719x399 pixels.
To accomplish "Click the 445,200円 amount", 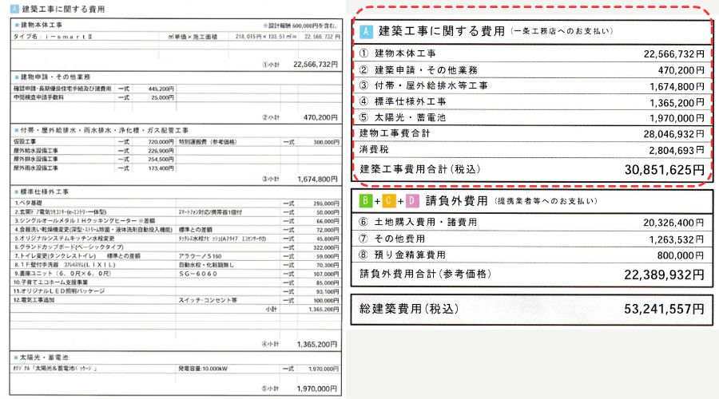I will click(x=161, y=89).
